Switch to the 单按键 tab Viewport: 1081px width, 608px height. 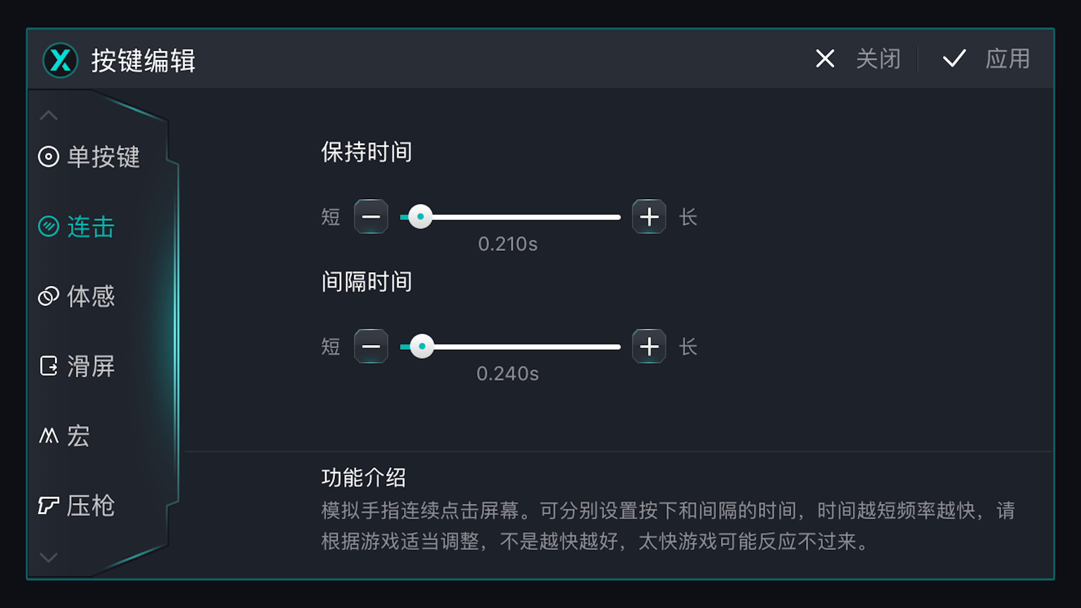tap(104, 157)
